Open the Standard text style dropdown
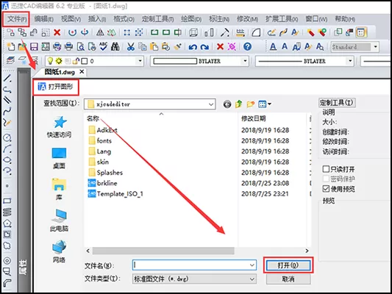 pos(375,47)
